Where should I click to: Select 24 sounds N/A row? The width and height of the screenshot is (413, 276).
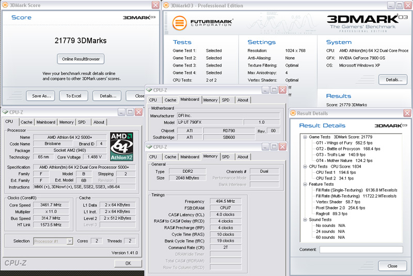click(330, 232)
